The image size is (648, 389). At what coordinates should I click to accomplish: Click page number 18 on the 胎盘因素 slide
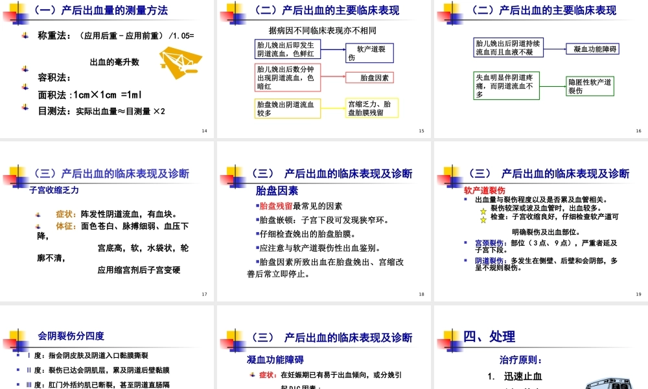pos(421,294)
